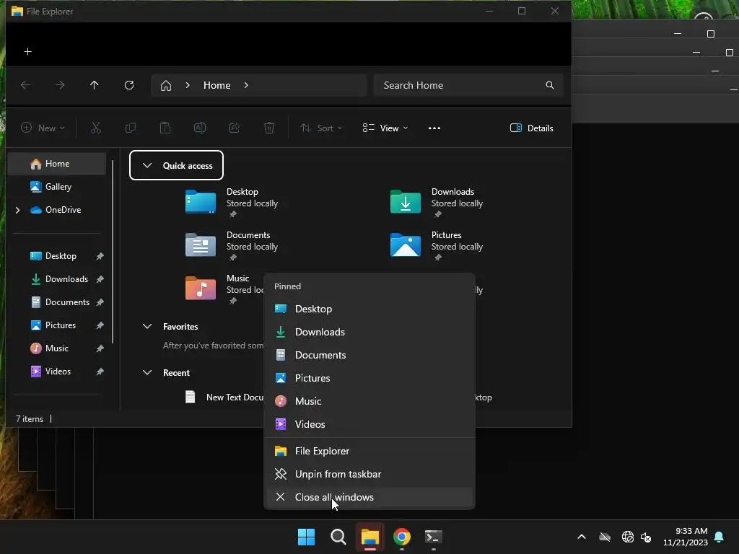Screen dimensions: 739x554
Task: Click the Delete trash toolbar icon
Action: [269, 128]
